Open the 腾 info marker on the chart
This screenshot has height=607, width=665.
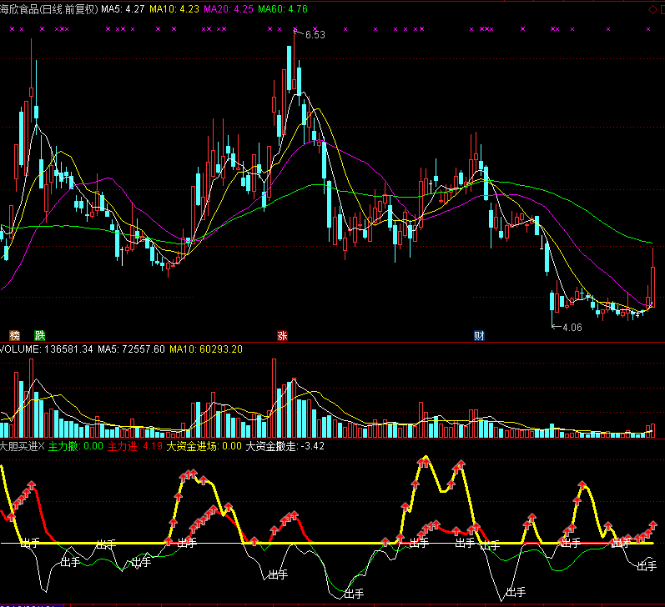pos(14,335)
